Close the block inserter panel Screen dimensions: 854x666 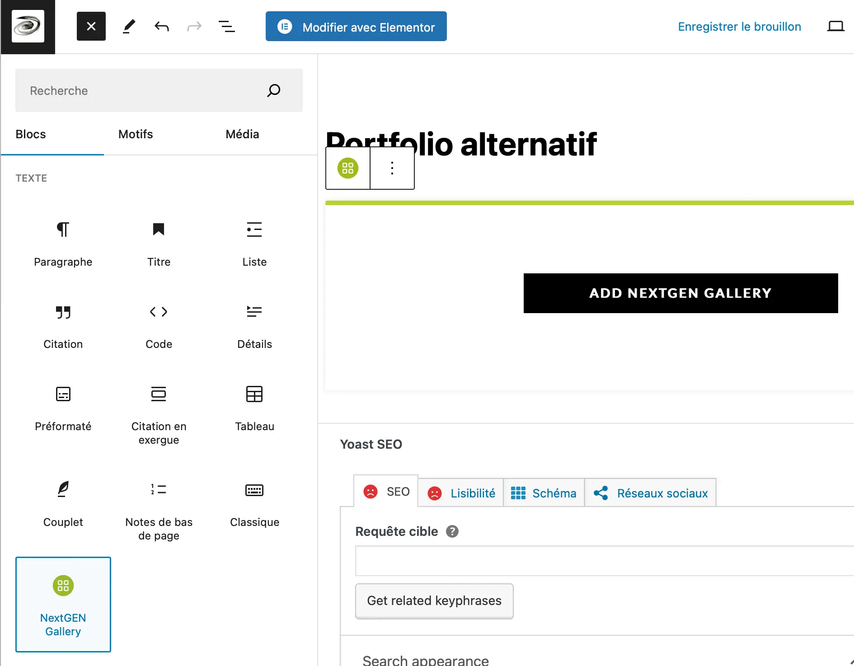tap(91, 27)
